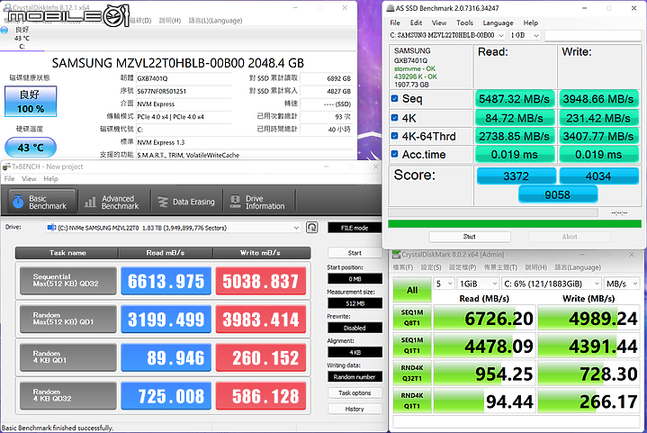Click the TxBENCH Start button
647x433 pixels.
pyautogui.click(x=355, y=253)
